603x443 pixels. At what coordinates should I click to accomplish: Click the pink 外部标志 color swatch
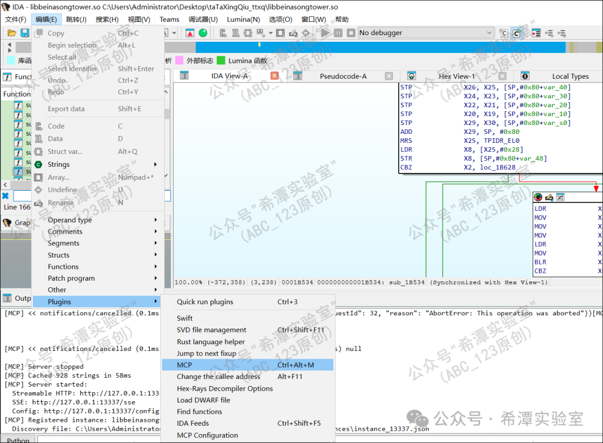180,60
